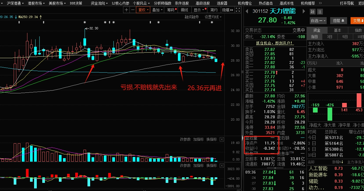
Task: Open the 热点追击 menu item
Action: pyautogui.click(x=266, y=3)
